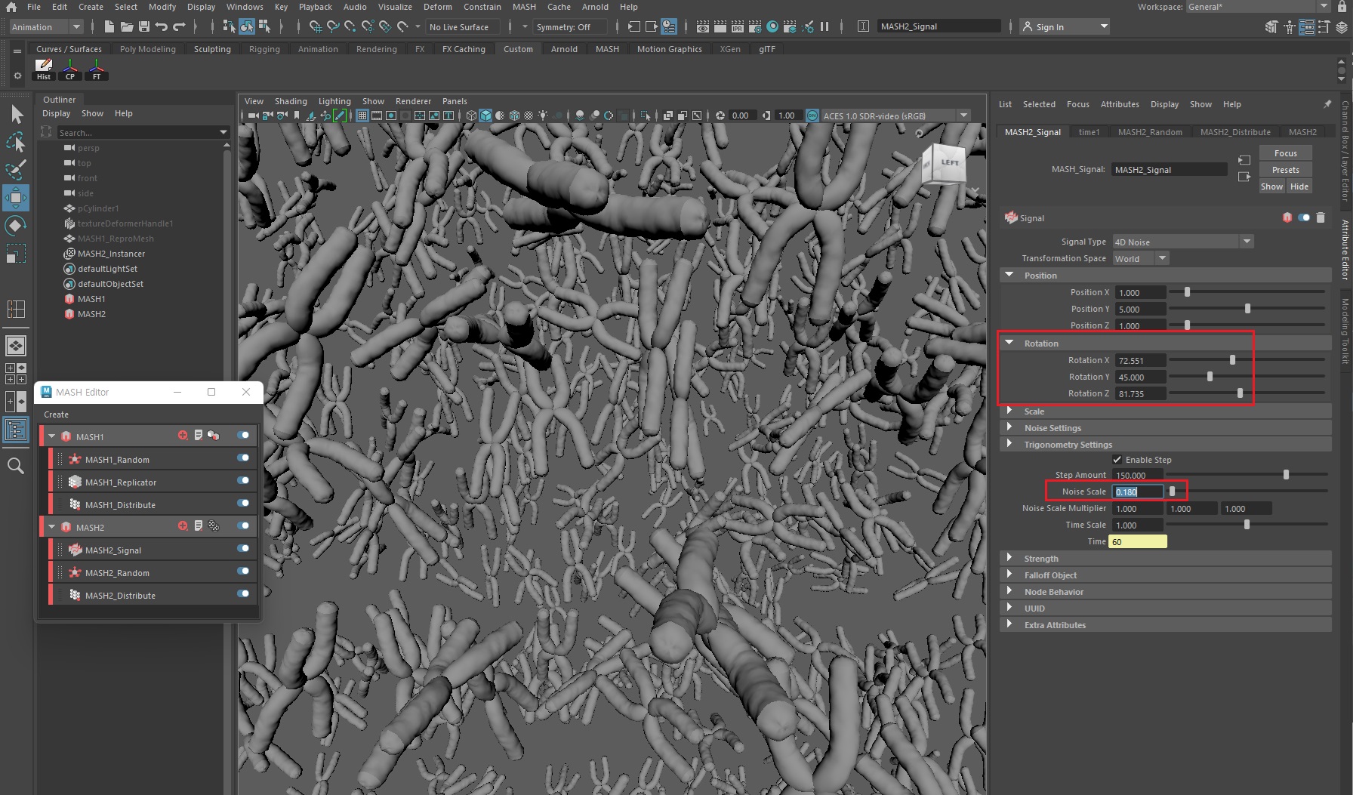The image size is (1353, 795).
Task: Toggle MASH2_Signal node enable switch
Action: tap(243, 549)
